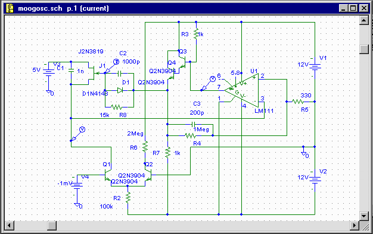Click the 200p value of C3
Image resolution: width=373 pixels, height=234 pixels.
click(x=197, y=113)
